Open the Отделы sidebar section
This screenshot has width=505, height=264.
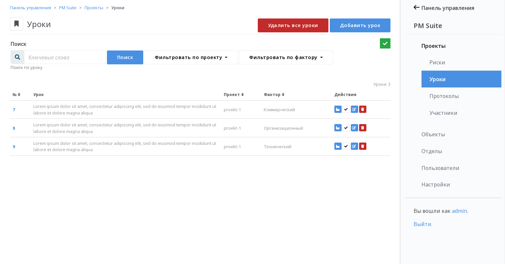point(432,151)
